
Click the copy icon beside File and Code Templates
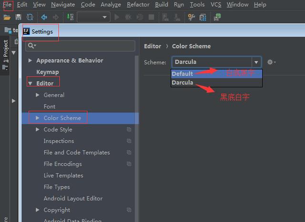pyautogui.click(x=129, y=152)
